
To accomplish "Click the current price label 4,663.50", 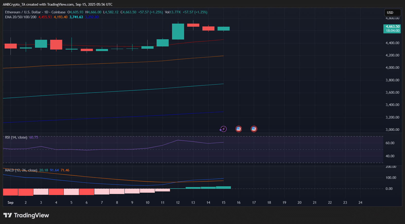I will click(x=392, y=27).
